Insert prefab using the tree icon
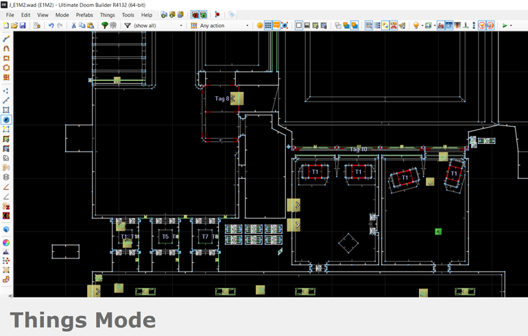This screenshot has height=336, width=528. click(105, 25)
